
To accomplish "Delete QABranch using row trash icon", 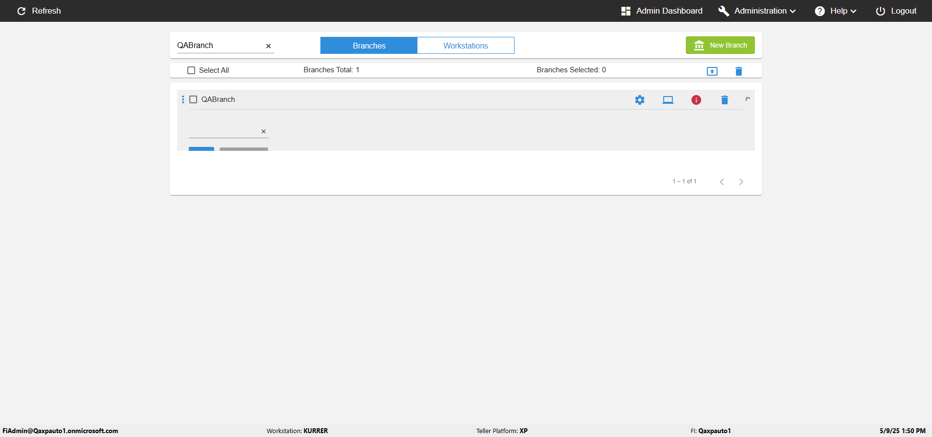I will point(725,100).
